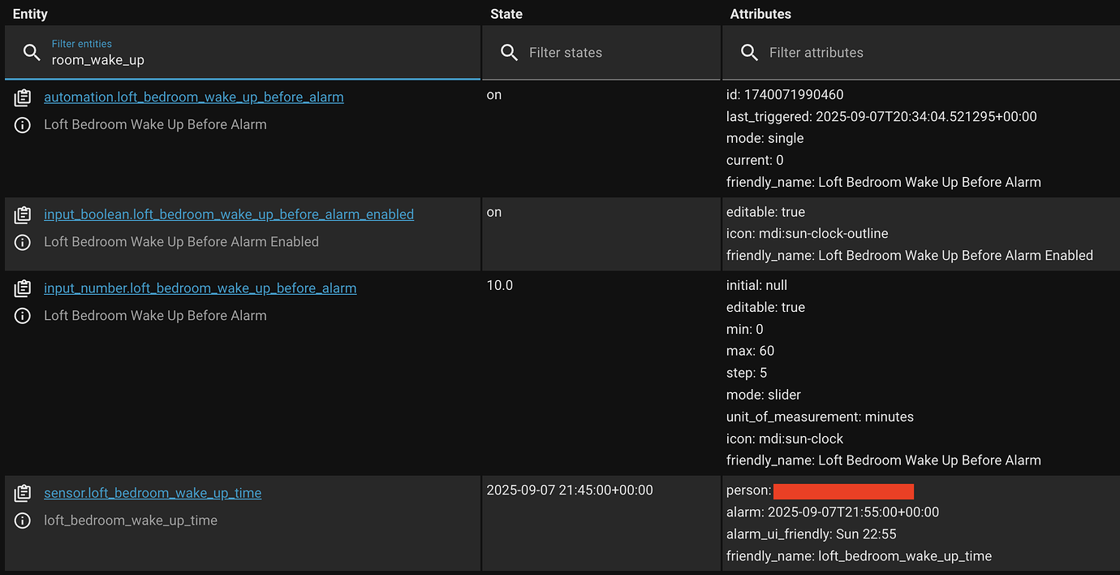Open info dialog for the automation entity
The height and width of the screenshot is (575, 1120).
(22, 123)
